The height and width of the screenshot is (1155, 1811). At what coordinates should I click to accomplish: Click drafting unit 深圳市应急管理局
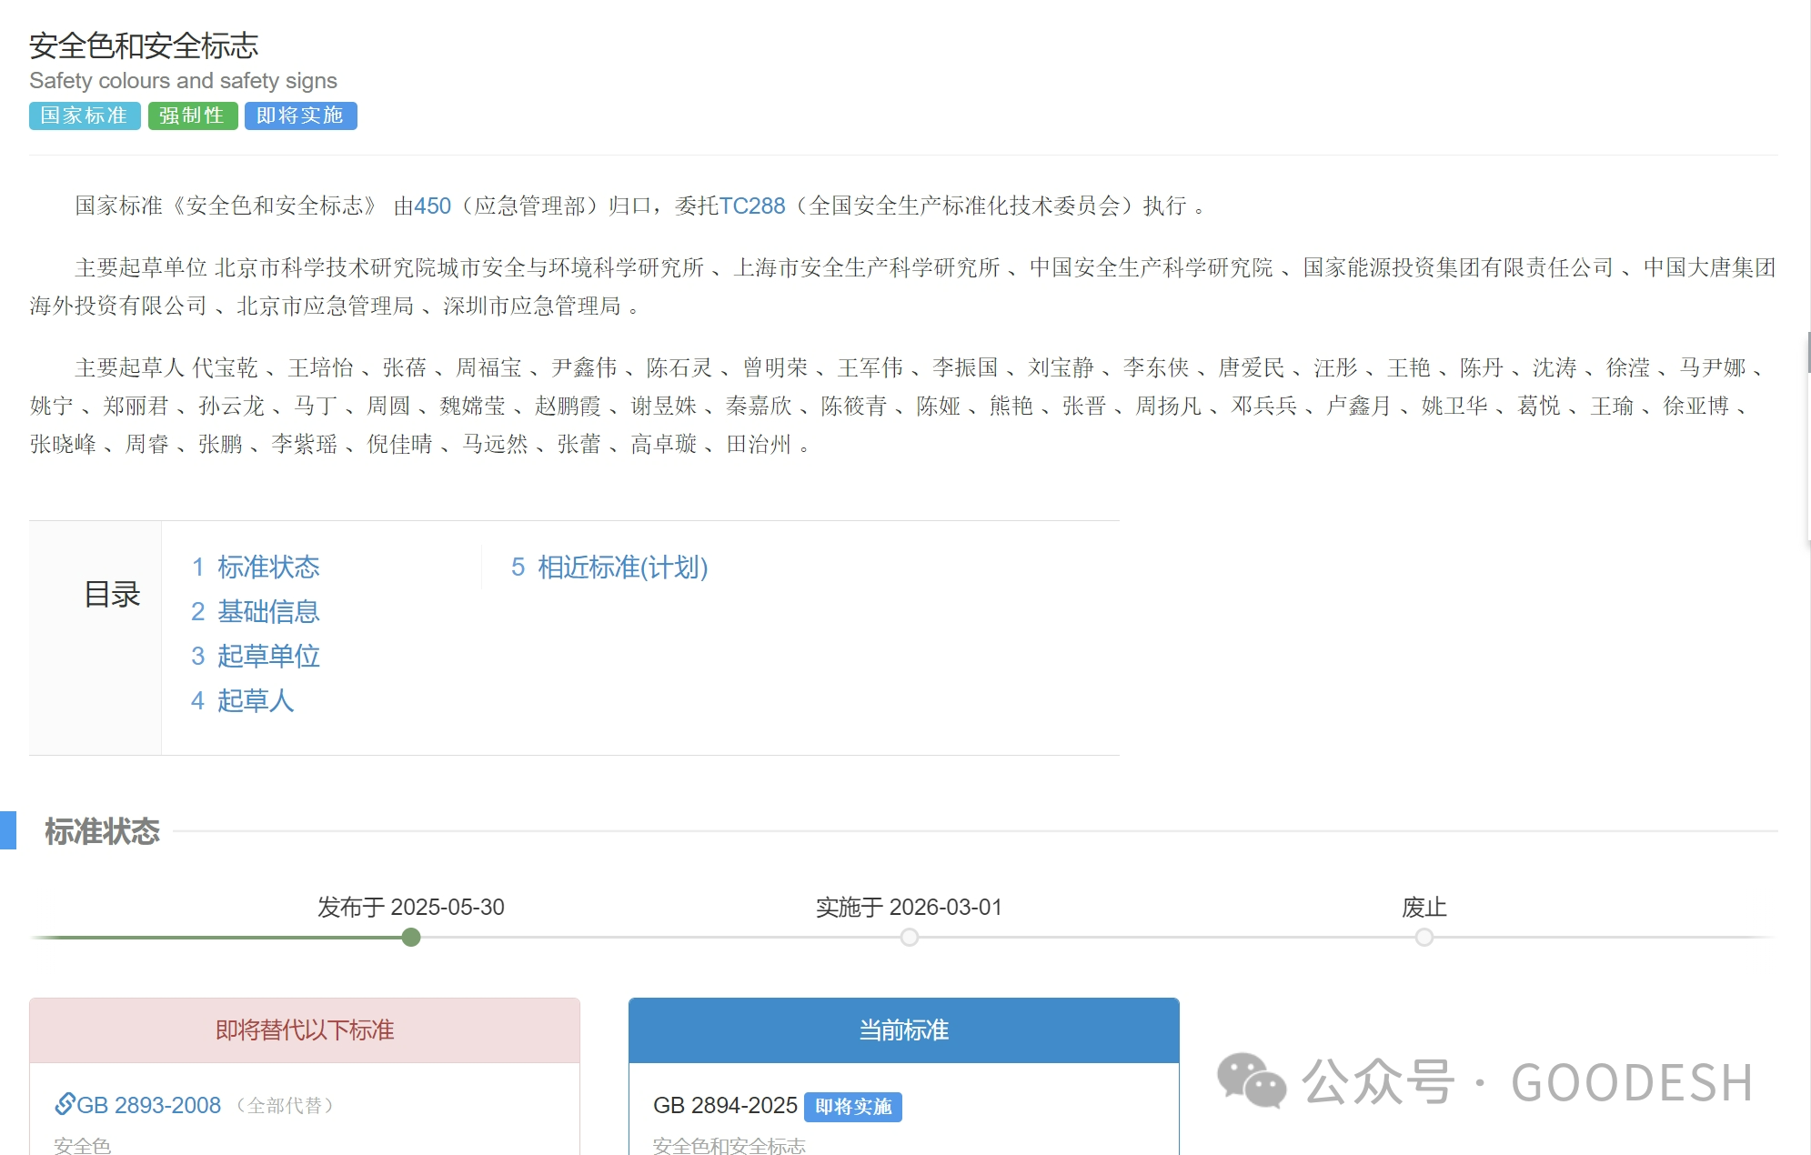click(x=532, y=306)
